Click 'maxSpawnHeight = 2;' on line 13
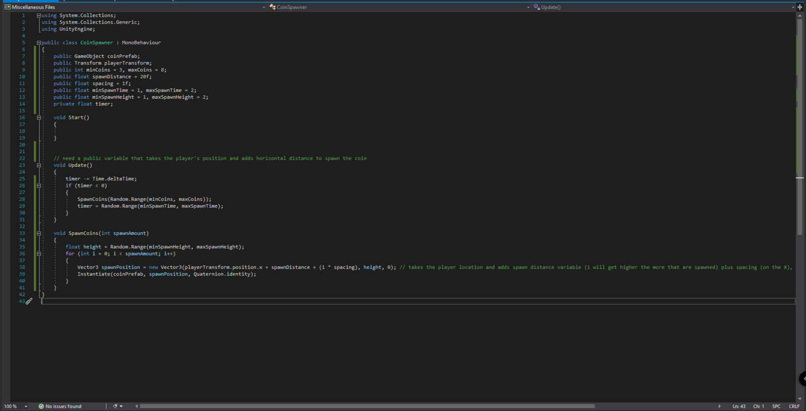Screen dimensions: 806x411 pyautogui.click(x=180, y=97)
